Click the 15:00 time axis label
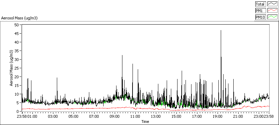The image size is (279, 125). click(176, 117)
